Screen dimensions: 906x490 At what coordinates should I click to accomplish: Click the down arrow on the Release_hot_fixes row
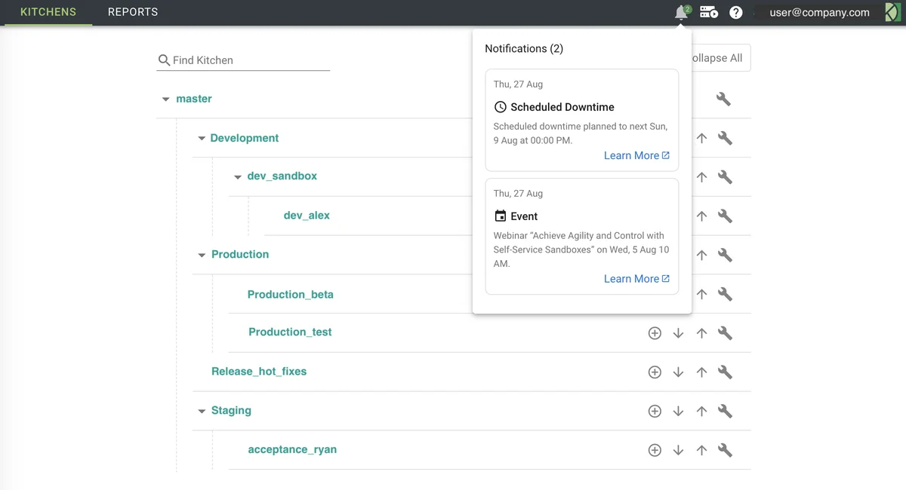tap(678, 372)
